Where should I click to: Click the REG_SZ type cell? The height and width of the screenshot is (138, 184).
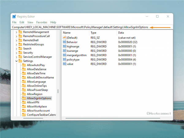(x=95, y=38)
